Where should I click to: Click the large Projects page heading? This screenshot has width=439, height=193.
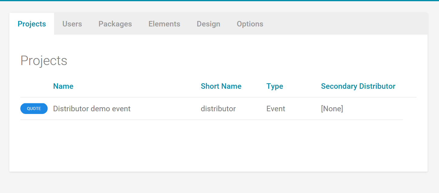pyautogui.click(x=44, y=60)
